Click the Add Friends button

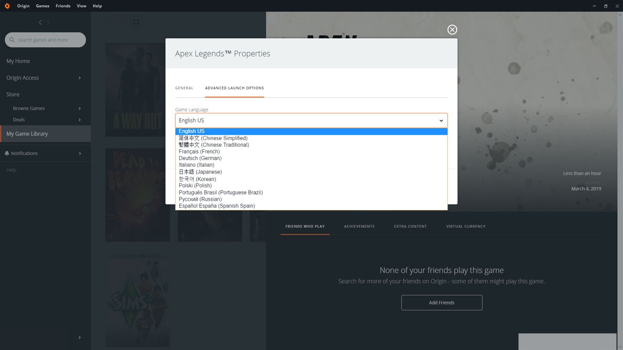tap(442, 302)
